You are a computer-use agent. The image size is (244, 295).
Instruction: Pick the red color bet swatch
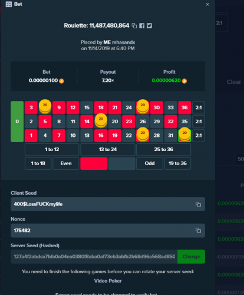[x=94, y=163]
